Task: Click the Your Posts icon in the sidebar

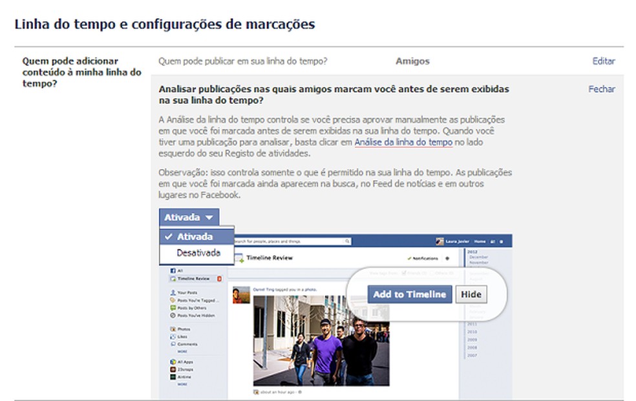Action: (x=173, y=293)
